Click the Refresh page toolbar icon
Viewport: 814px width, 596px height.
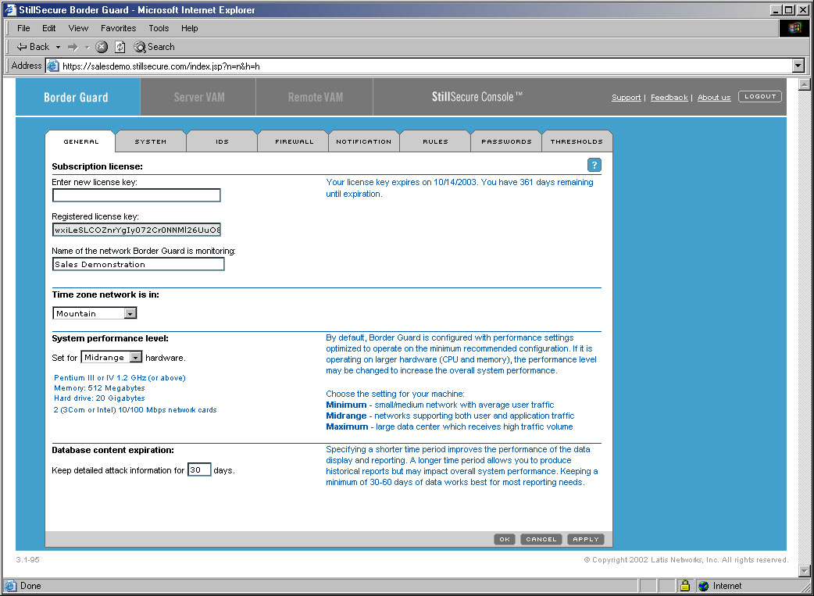coord(120,47)
